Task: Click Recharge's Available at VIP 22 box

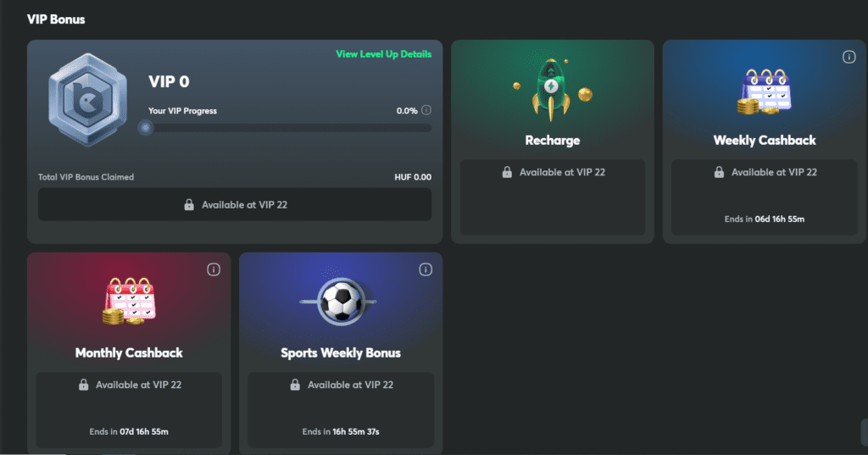Action: click(x=553, y=197)
